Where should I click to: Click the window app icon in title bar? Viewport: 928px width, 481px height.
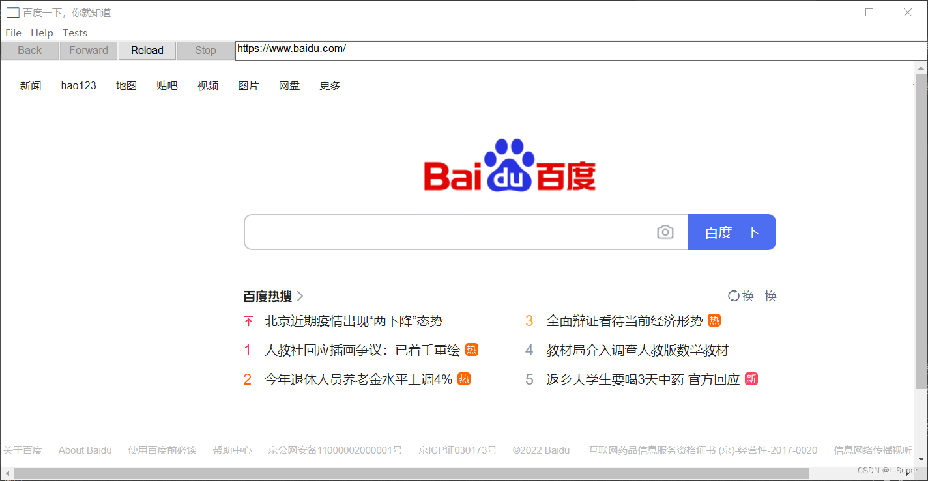(x=12, y=12)
